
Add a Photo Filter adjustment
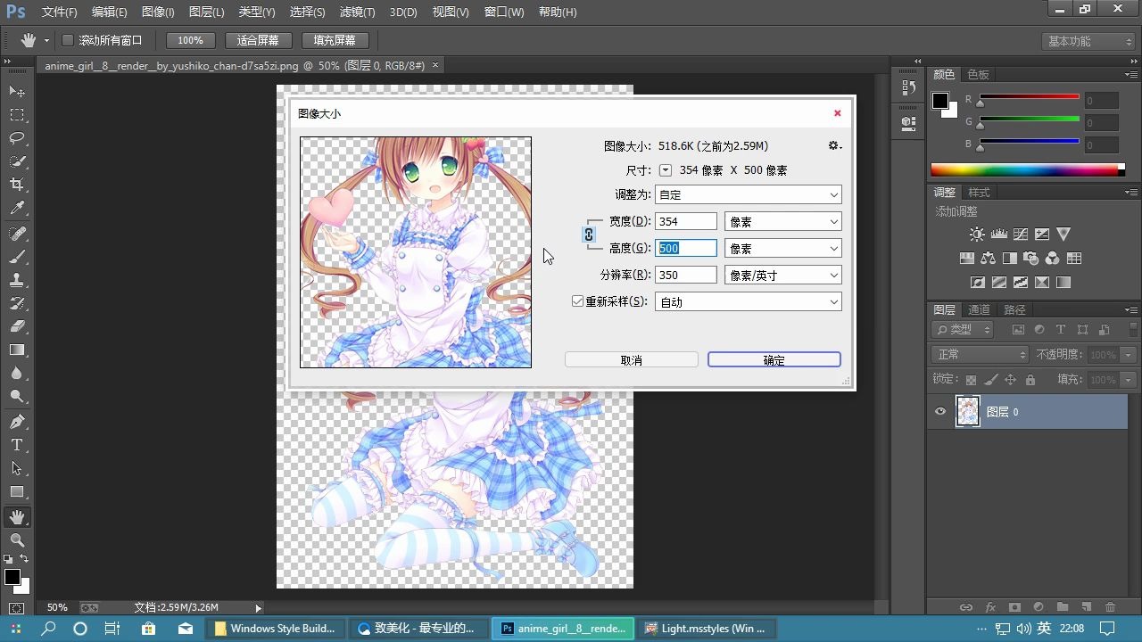pos(1030,259)
